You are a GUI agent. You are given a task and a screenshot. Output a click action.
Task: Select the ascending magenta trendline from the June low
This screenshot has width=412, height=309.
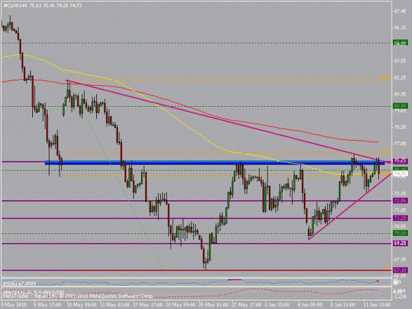coord(349,207)
